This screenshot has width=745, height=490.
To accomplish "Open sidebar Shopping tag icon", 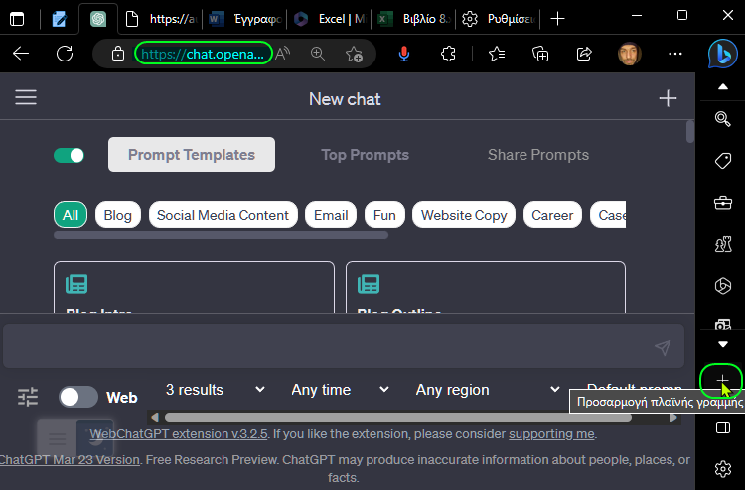I will click(723, 161).
